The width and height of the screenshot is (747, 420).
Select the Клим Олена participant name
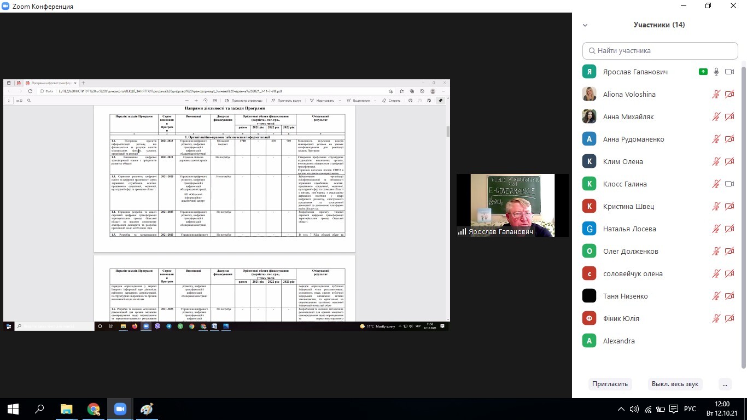623,161
